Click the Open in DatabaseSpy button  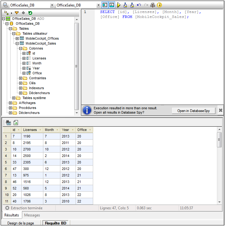[x=193, y=111]
